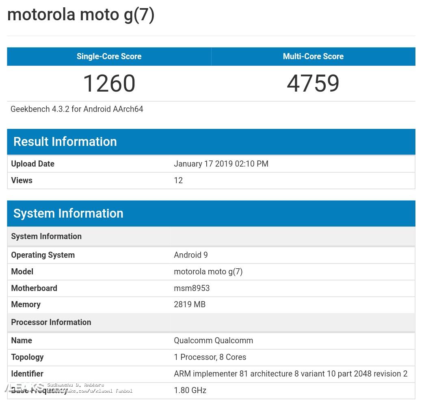Click the 'Operating System' label
Image resolution: width=426 pixels, height=400 pixels.
tap(43, 255)
